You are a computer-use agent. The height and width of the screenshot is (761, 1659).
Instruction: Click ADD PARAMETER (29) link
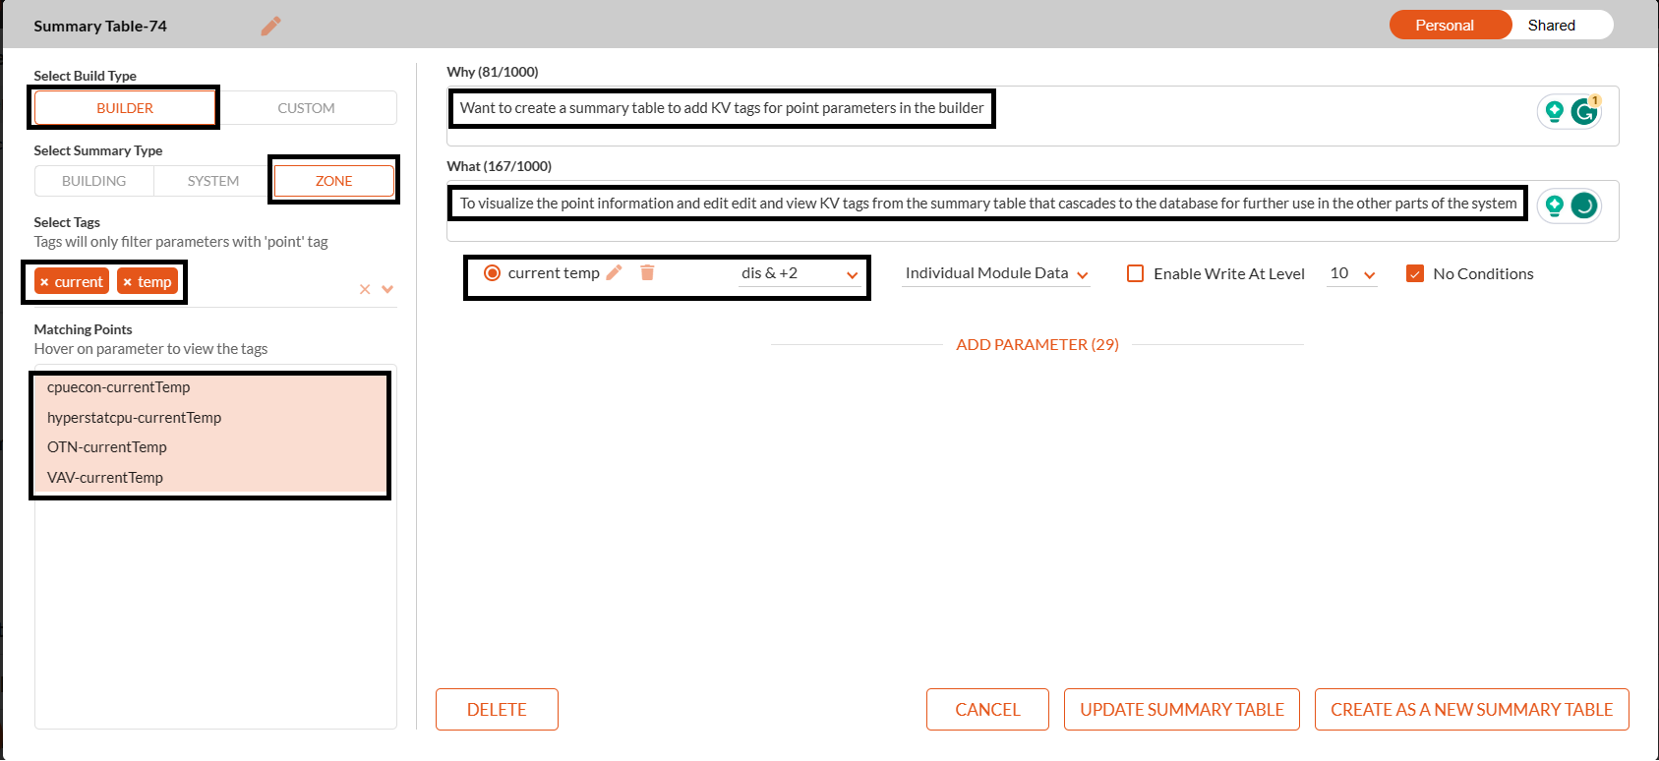(x=1037, y=344)
